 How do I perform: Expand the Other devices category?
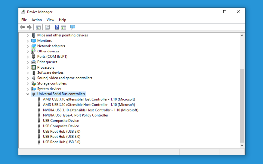tap(28, 51)
